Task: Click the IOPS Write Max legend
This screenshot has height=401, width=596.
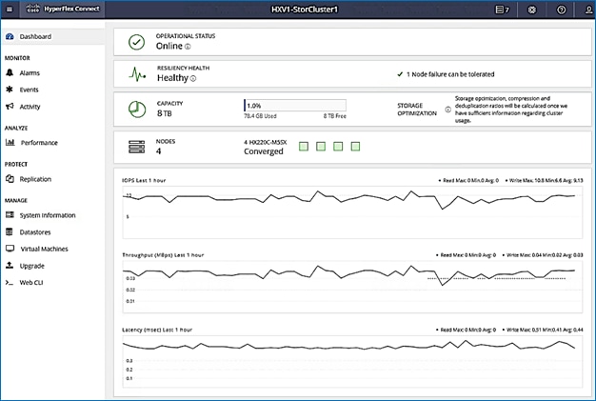Action: tap(544, 180)
